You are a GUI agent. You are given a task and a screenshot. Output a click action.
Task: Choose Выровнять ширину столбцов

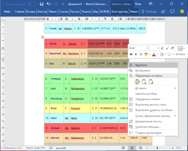coord(153,110)
